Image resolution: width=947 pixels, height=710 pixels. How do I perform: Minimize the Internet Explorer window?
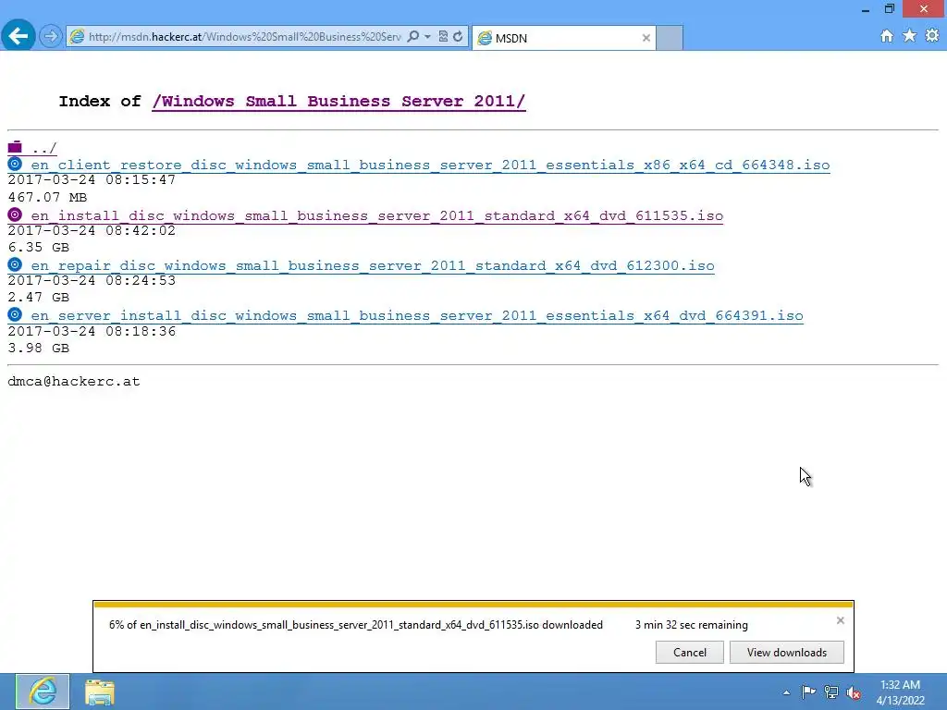click(x=866, y=9)
